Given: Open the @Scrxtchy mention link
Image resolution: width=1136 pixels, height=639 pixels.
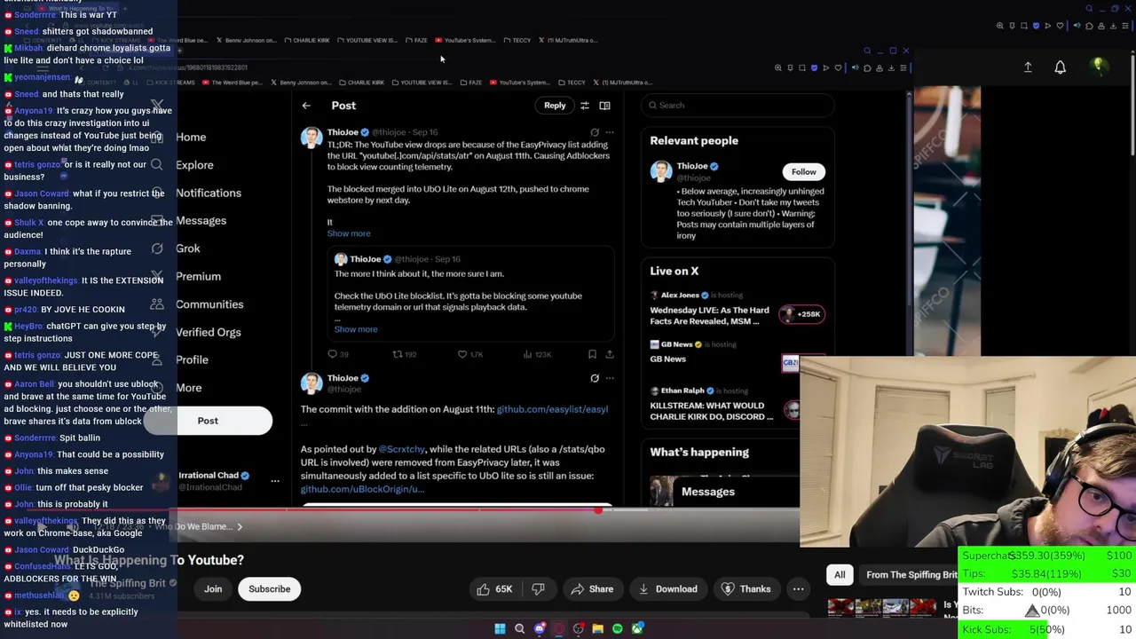Looking at the screenshot, I should (402, 449).
